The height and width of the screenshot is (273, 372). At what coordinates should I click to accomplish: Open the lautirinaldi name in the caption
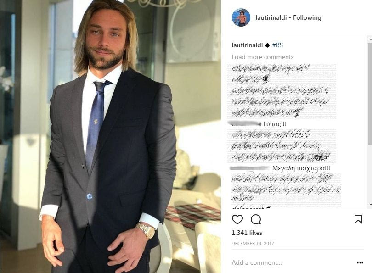[247, 45]
